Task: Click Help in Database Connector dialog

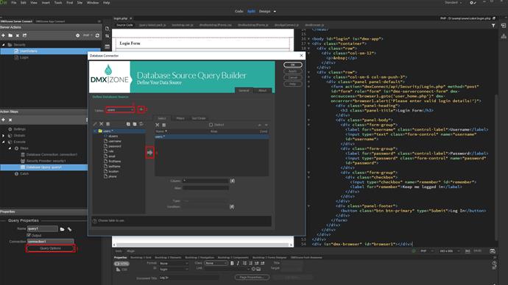Action: click(x=293, y=84)
